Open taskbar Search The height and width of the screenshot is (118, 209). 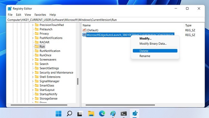70,114
